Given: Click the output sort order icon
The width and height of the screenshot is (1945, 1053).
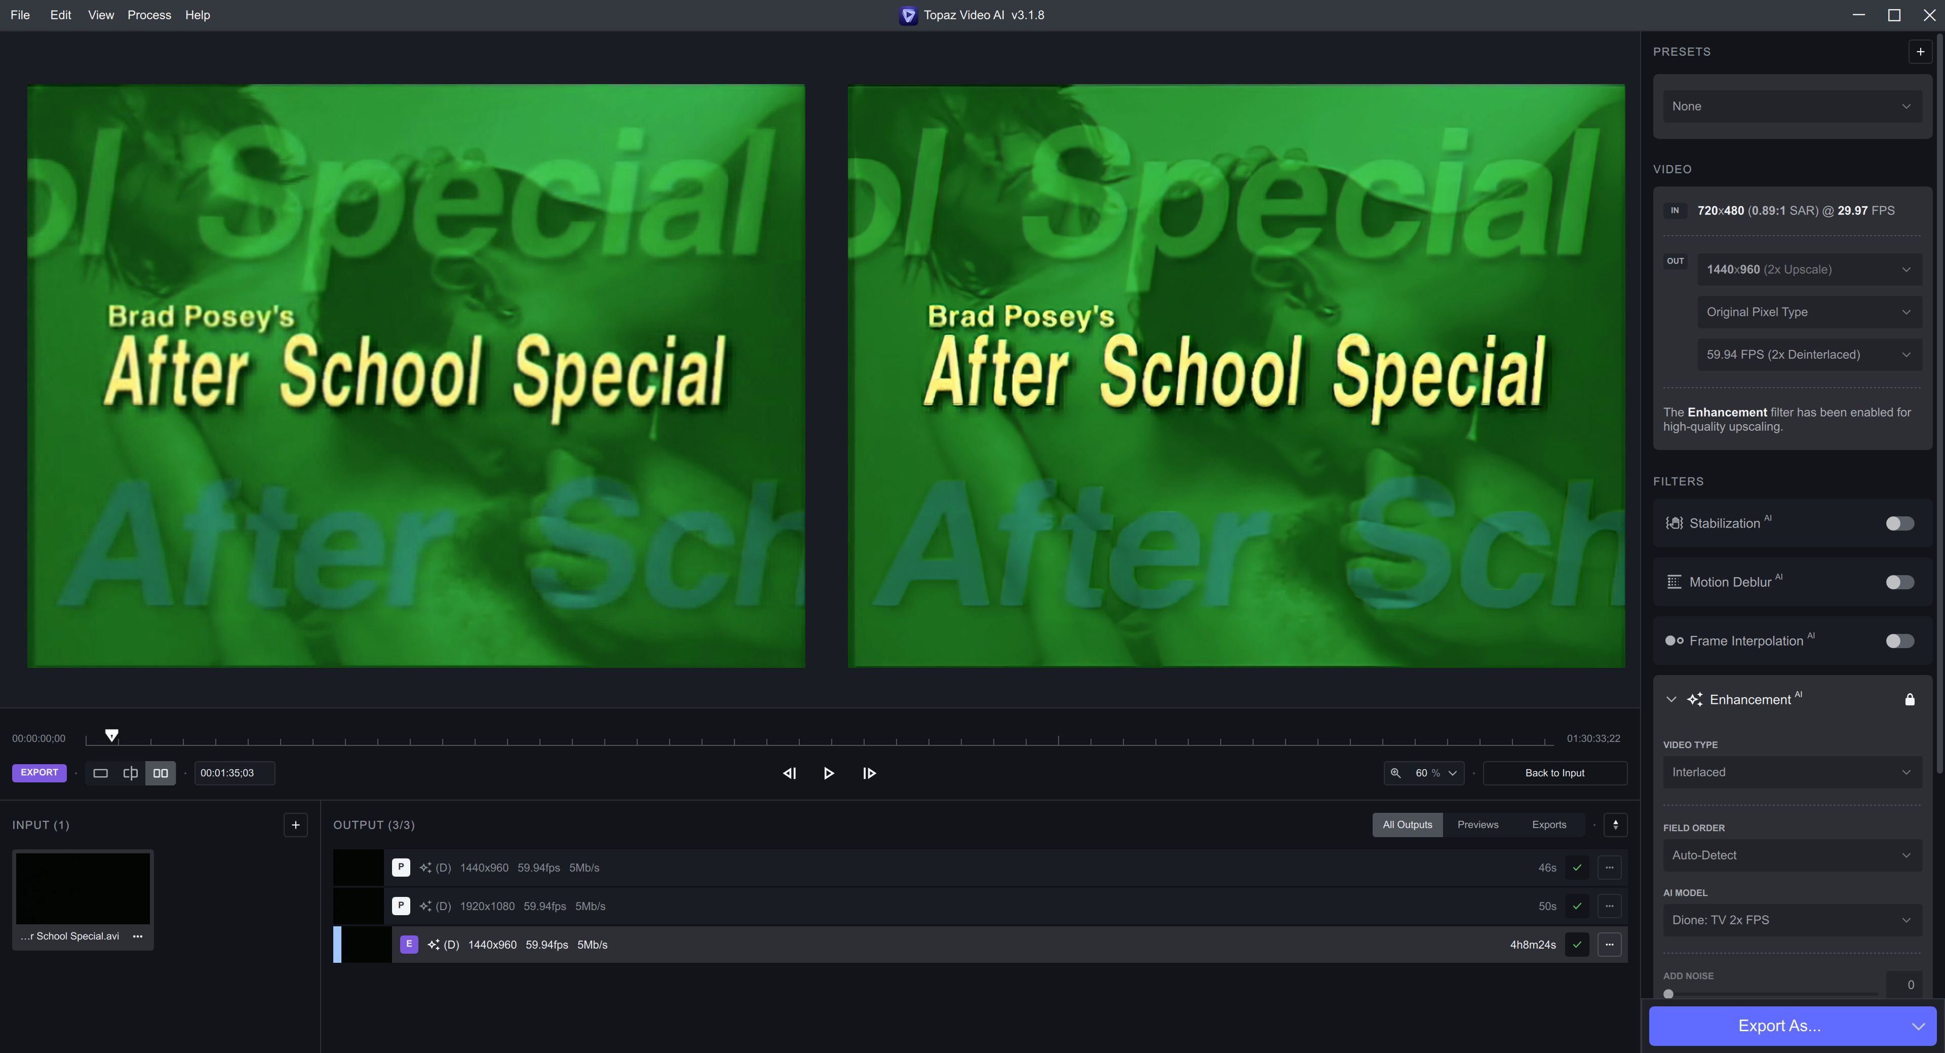Looking at the screenshot, I should pyautogui.click(x=1615, y=825).
